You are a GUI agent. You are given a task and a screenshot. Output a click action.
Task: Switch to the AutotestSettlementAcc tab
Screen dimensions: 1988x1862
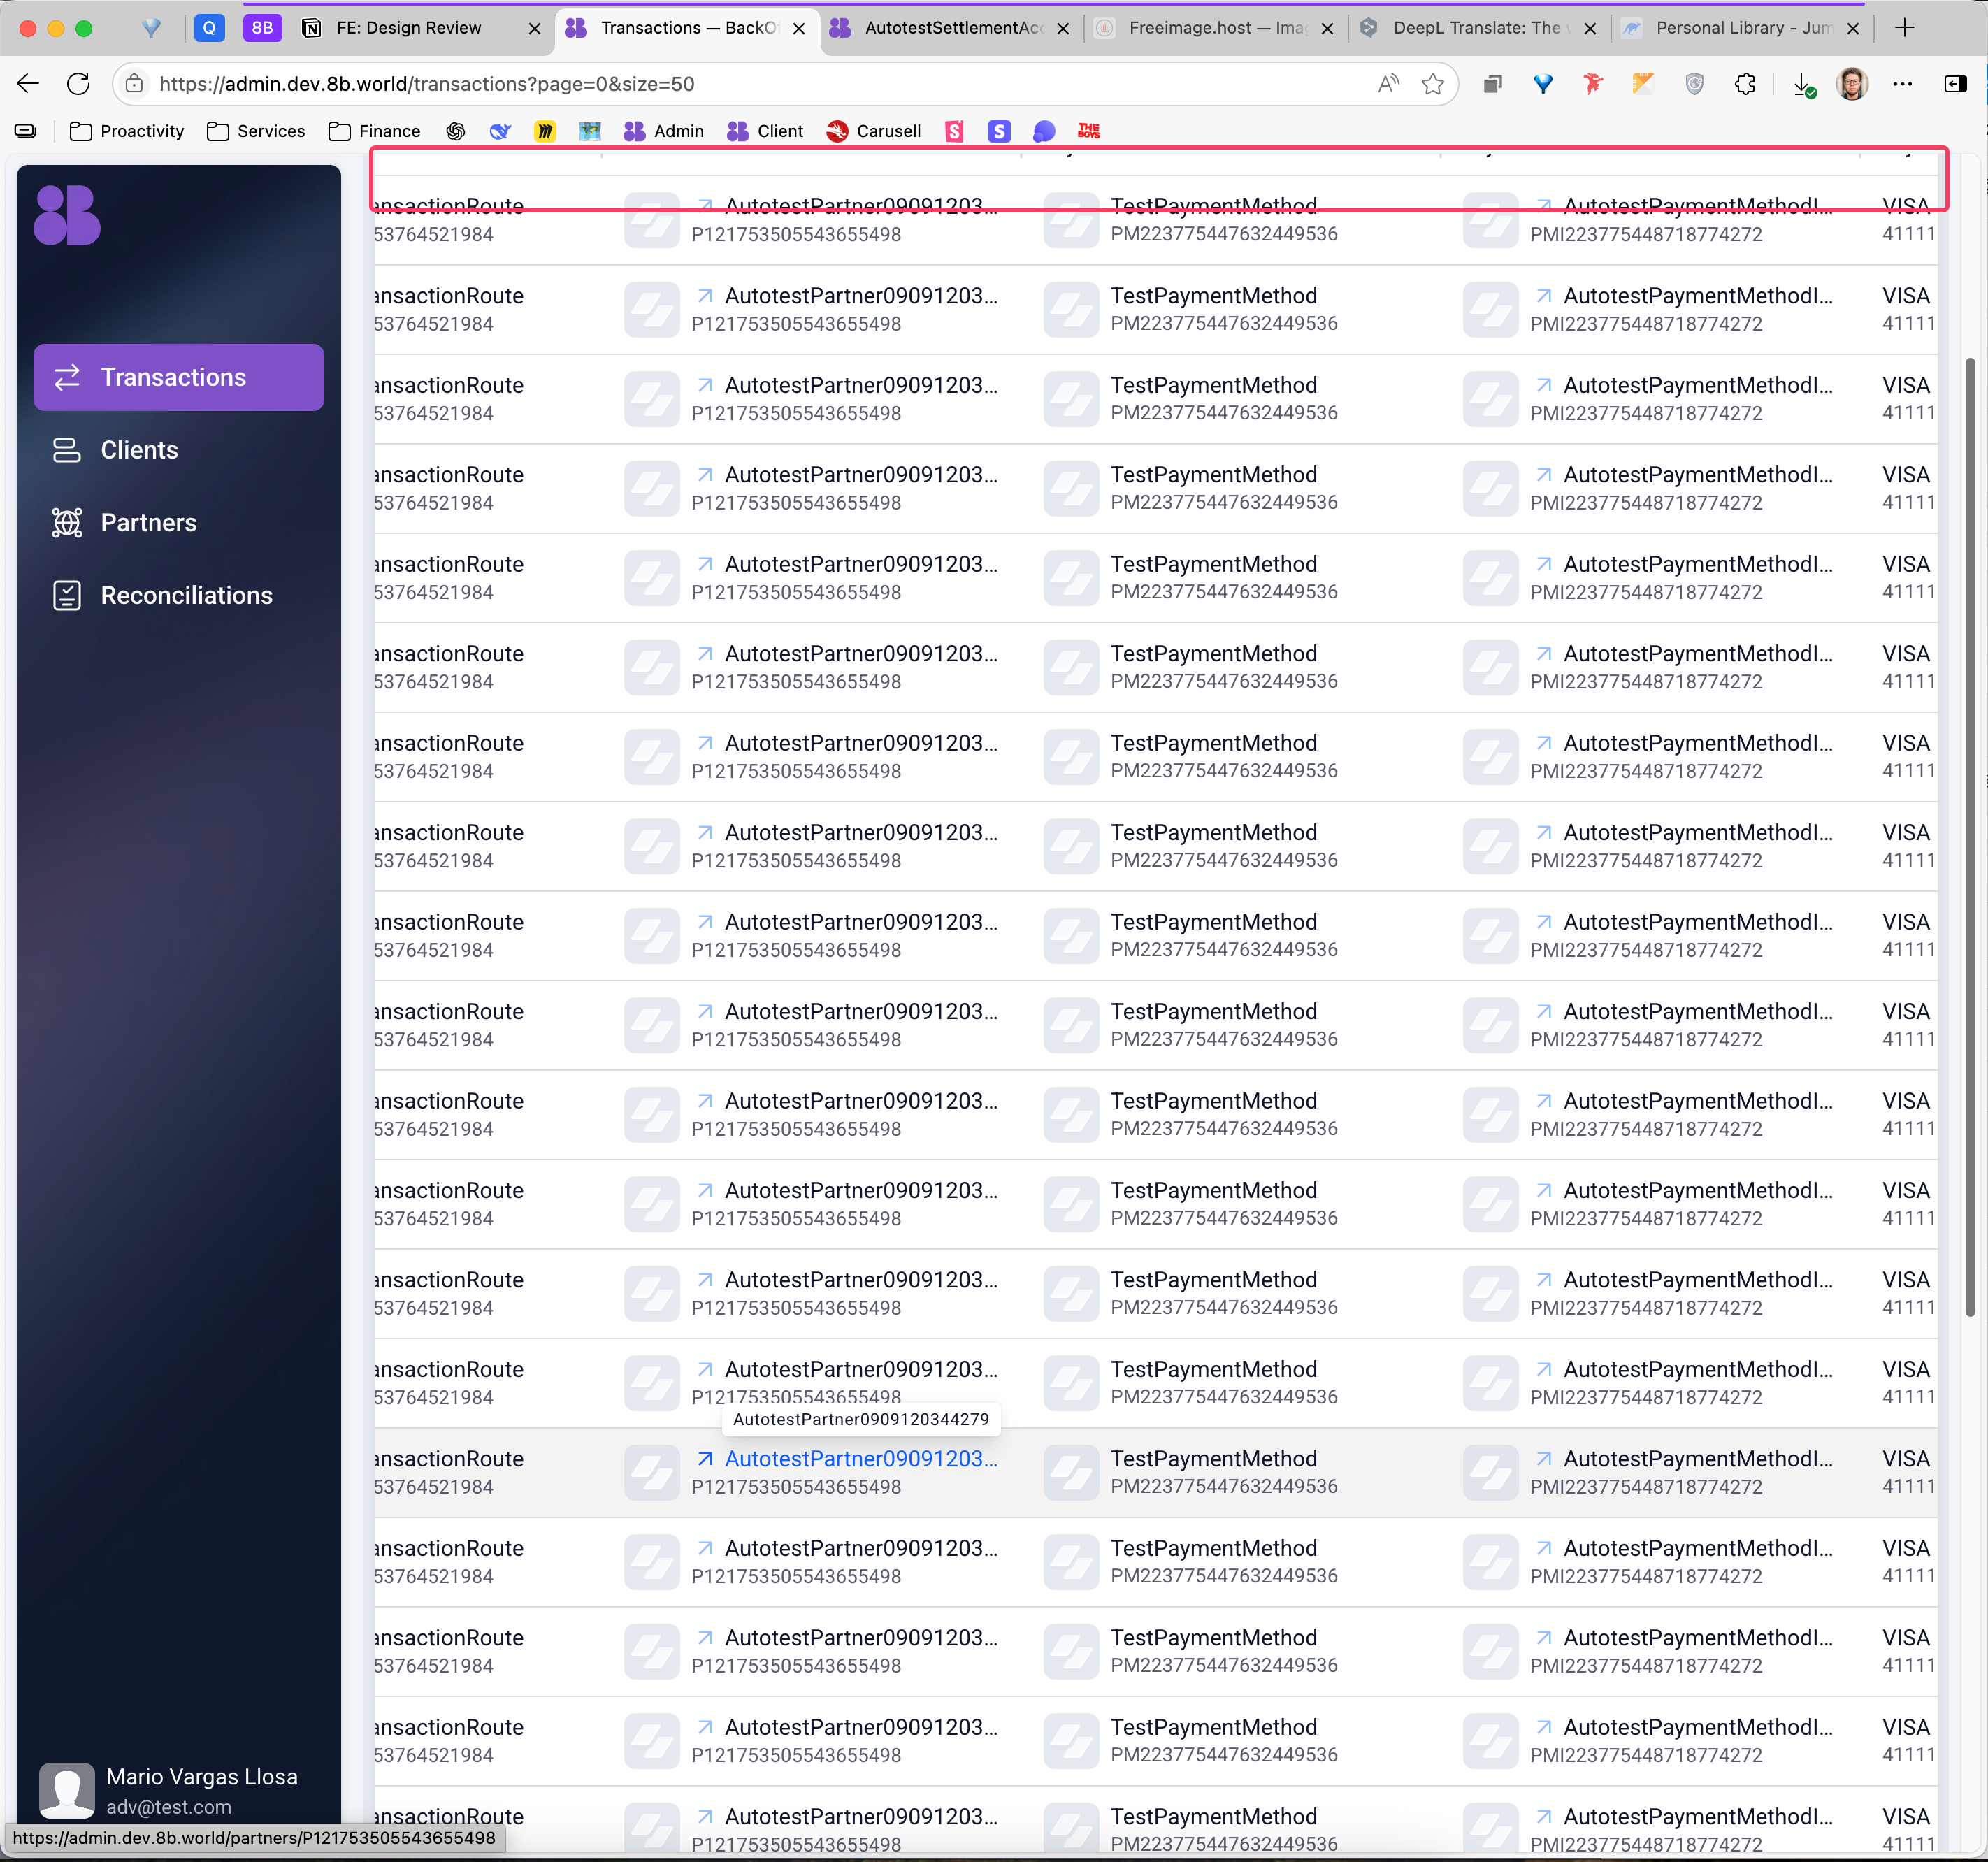point(951,28)
